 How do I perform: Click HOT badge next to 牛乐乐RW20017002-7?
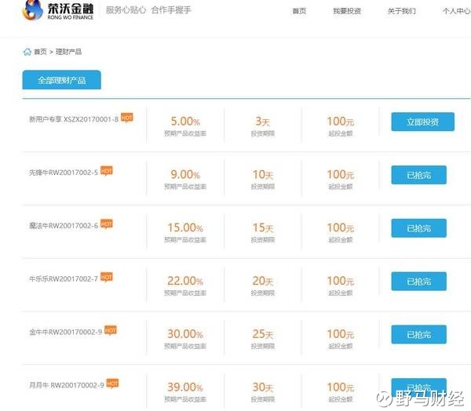(x=106, y=277)
